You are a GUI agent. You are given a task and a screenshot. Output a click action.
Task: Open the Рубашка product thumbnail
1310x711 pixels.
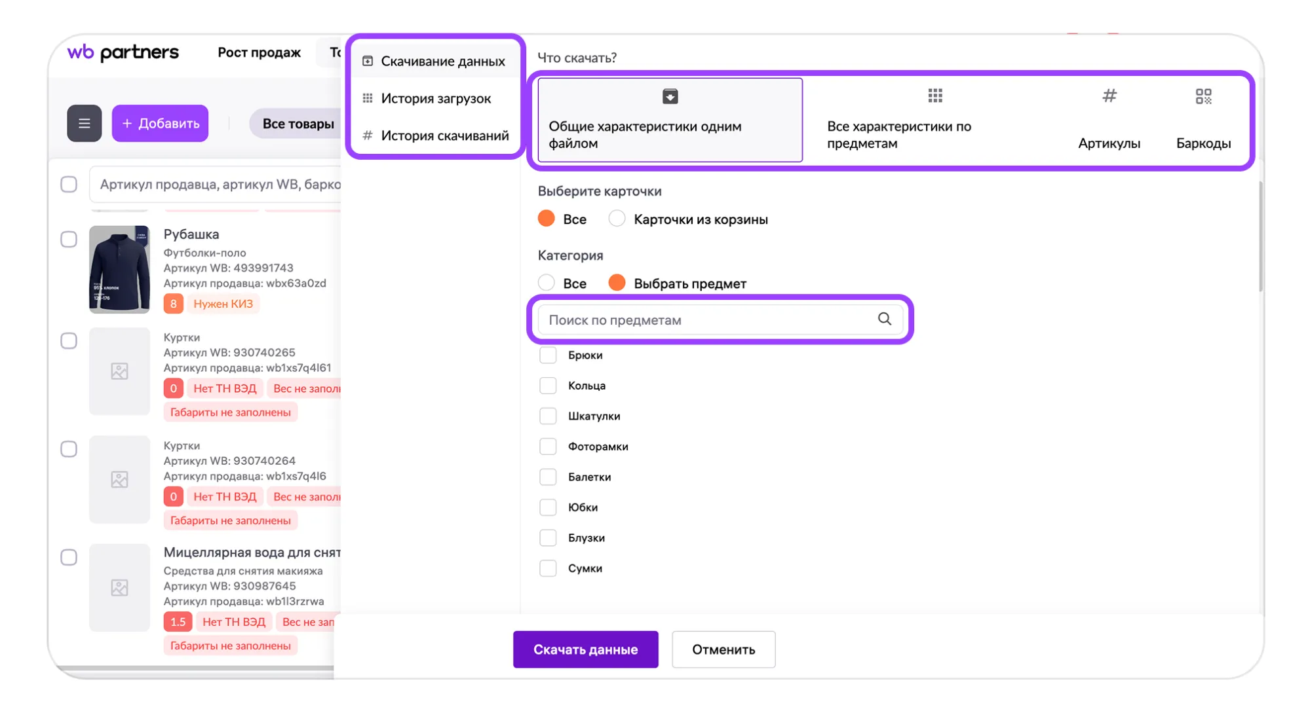[x=119, y=269]
